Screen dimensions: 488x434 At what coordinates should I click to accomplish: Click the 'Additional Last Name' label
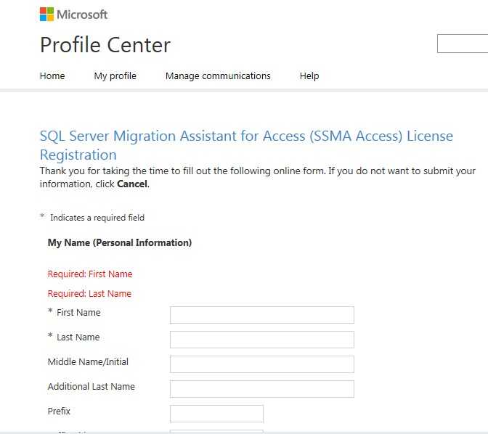(91, 386)
